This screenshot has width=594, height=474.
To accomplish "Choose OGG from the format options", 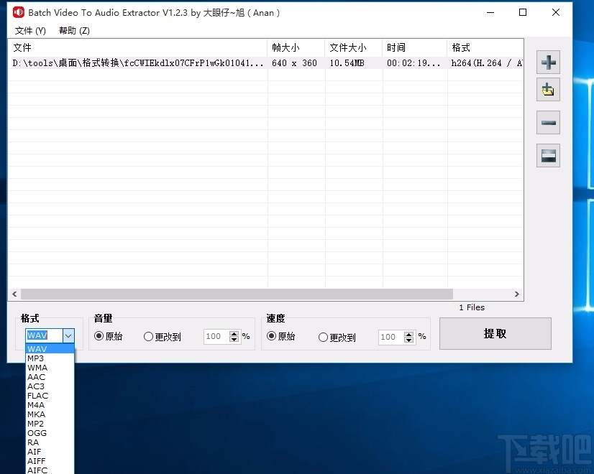I will coord(37,433).
